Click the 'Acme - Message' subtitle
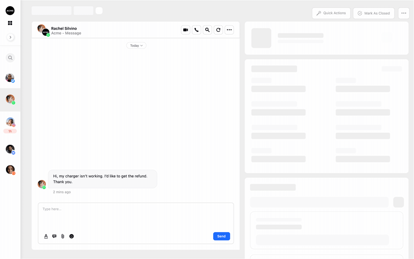The height and width of the screenshot is (259, 414). pyautogui.click(x=66, y=33)
